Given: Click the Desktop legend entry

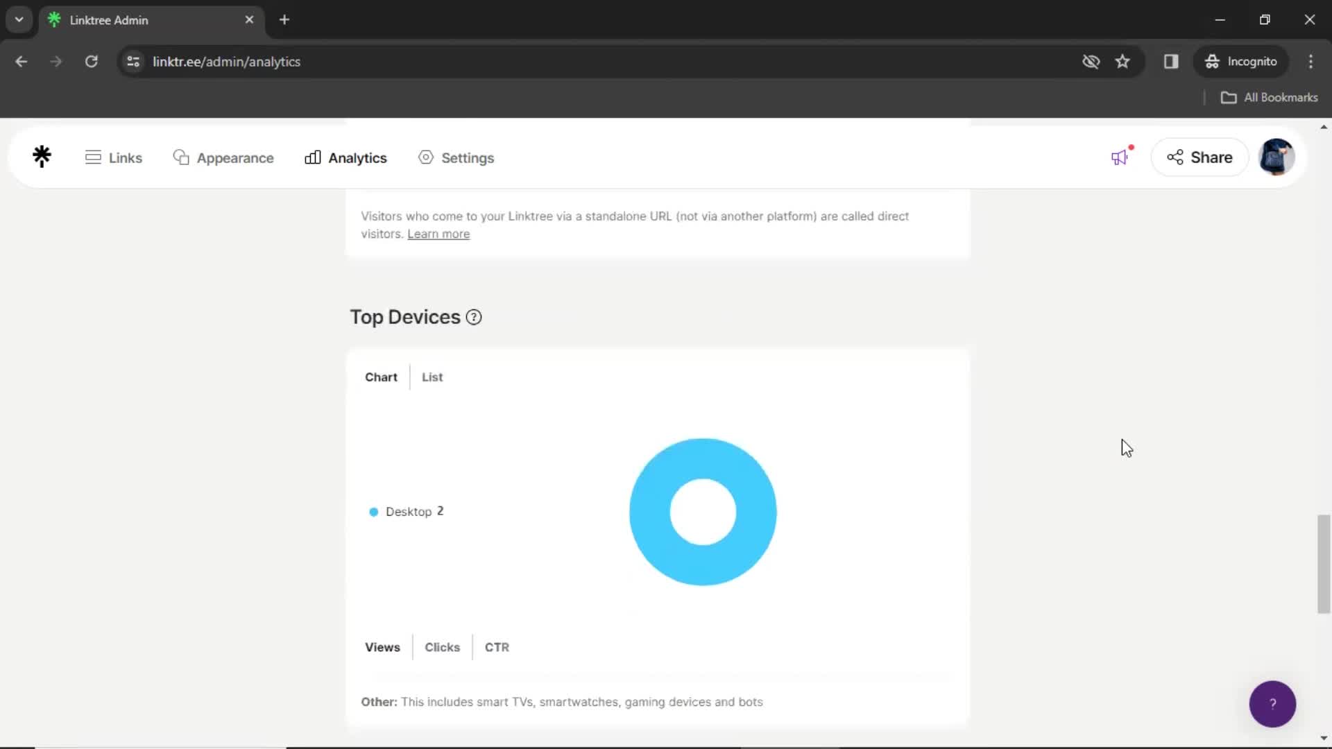Looking at the screenshot, I should tap(407, 512).
